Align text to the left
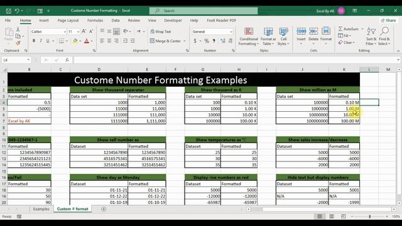The image size is (402, 226). pos(102,41)
